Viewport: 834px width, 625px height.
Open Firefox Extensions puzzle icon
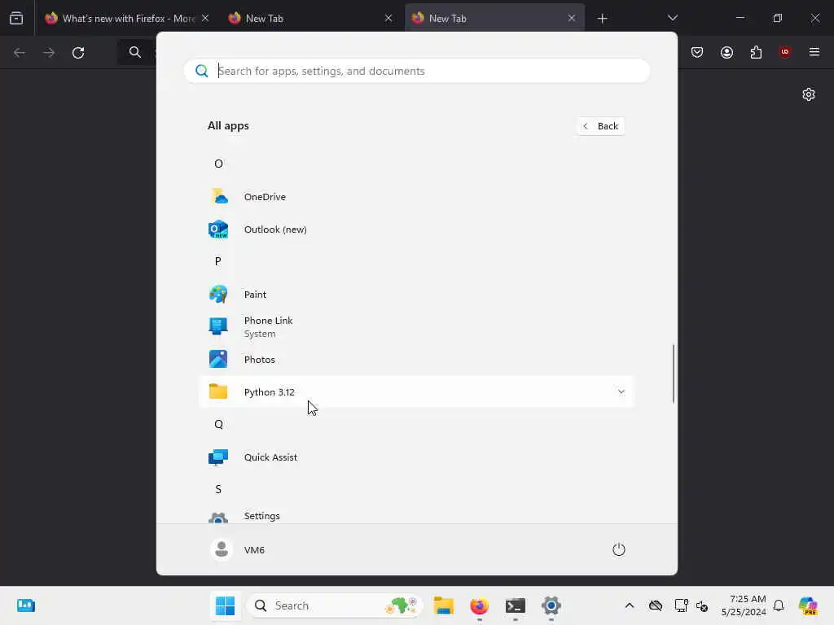tap(756, 52)
